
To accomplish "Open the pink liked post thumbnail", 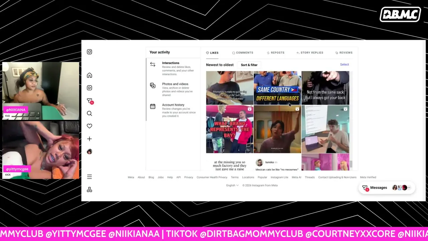I will click(325, 162).
